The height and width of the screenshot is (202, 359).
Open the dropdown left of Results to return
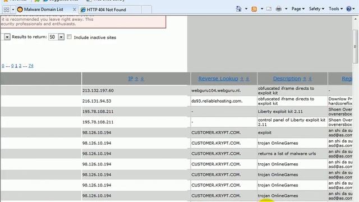click(x=7, y=37)
